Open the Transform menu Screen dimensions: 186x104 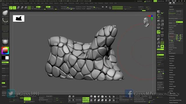click(101, 3)
